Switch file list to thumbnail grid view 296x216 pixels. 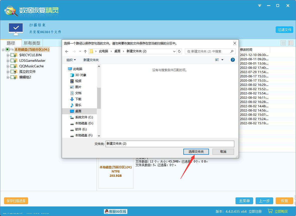tap(283, 43)
